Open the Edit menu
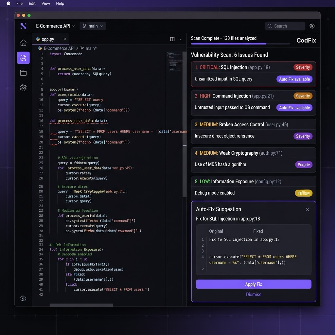This screenshot has height=335, width=335. [32, 3]
